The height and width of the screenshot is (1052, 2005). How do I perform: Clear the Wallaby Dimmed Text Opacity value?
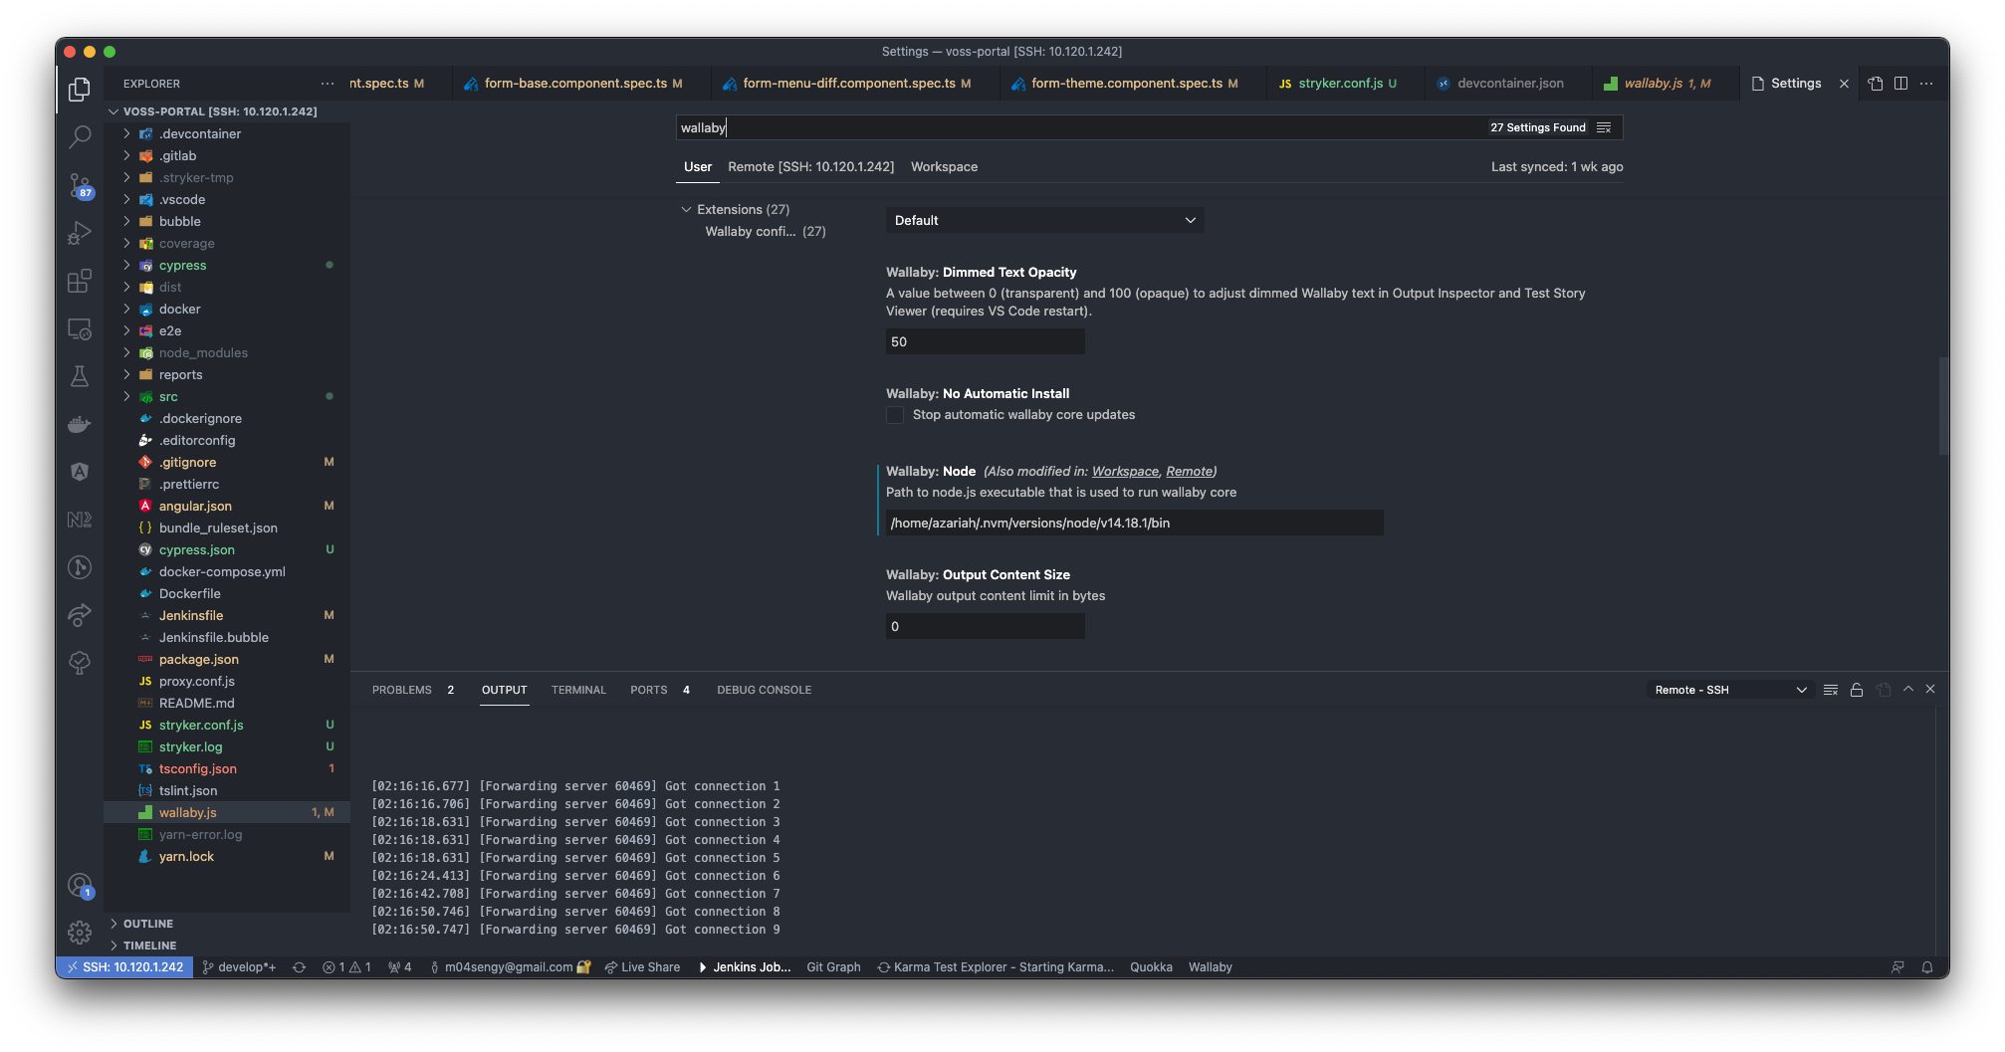point(984,341)
